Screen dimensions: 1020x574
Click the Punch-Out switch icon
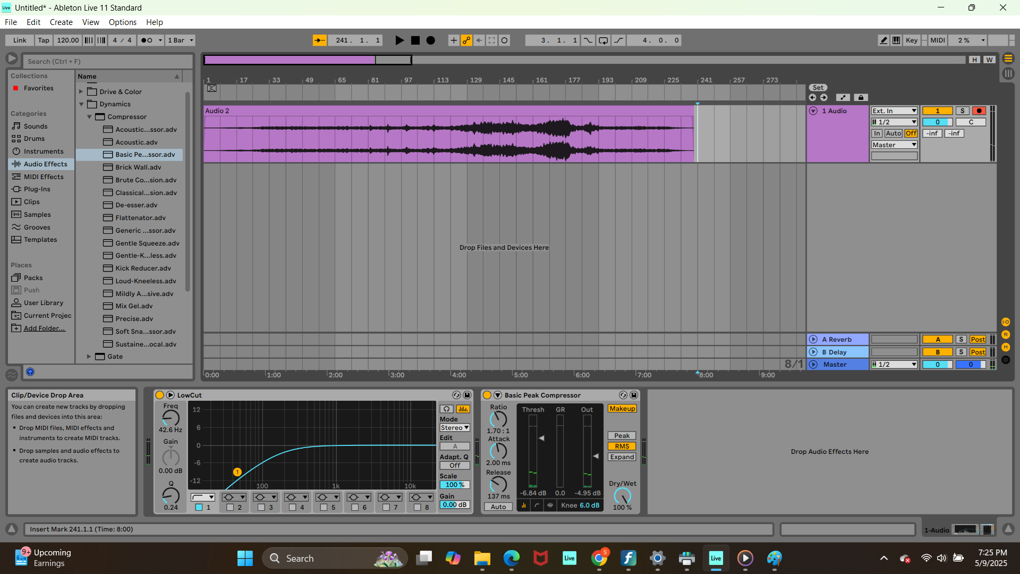click(x=619, y=40)
